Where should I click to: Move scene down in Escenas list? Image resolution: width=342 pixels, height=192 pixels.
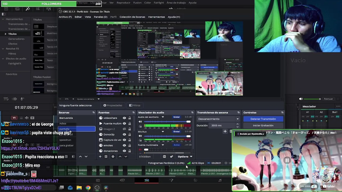tap(86, 157)
